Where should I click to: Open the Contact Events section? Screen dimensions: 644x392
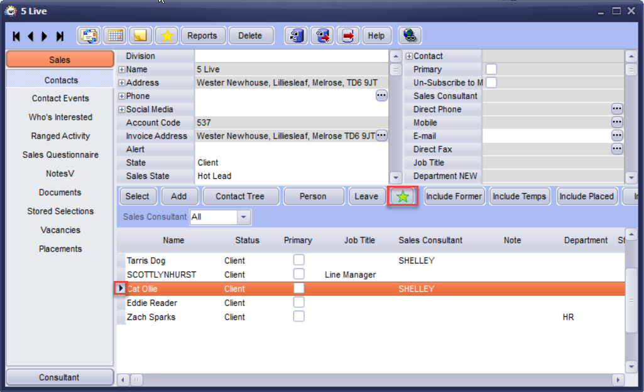(x=60, y=98)
